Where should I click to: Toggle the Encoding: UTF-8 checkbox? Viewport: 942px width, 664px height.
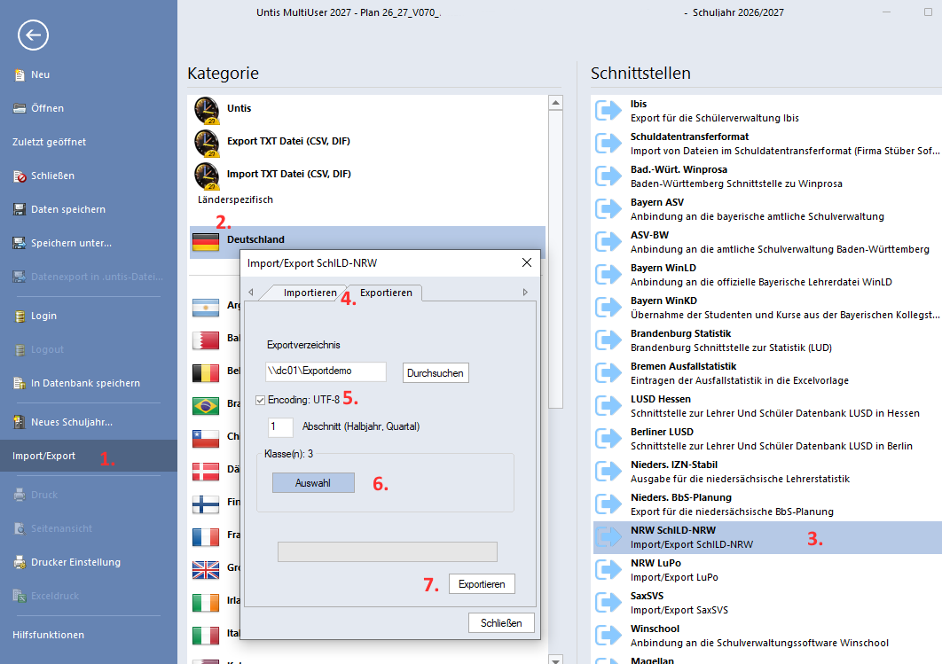pyautogui.click(x=260, y=400)
